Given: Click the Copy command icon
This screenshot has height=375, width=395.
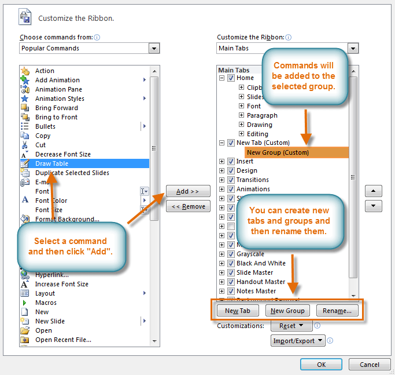Looking at the screenshot, I should point(25,136).
